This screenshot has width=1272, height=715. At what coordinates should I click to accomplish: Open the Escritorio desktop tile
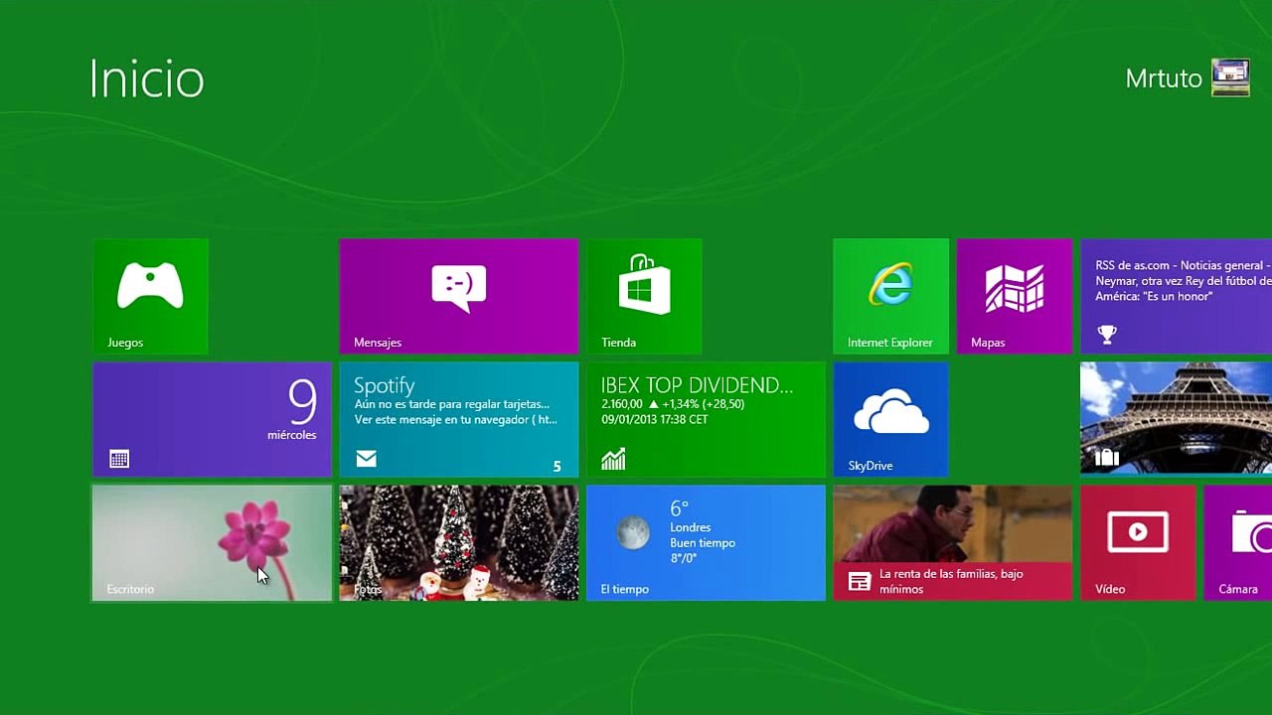212,542
